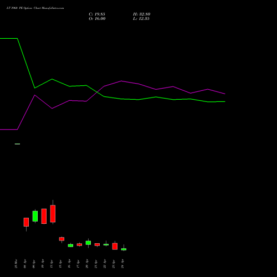The image size is (277, 277).
Task: Click the 09 Apr date axis label
Action: click(x=34, y=264)
